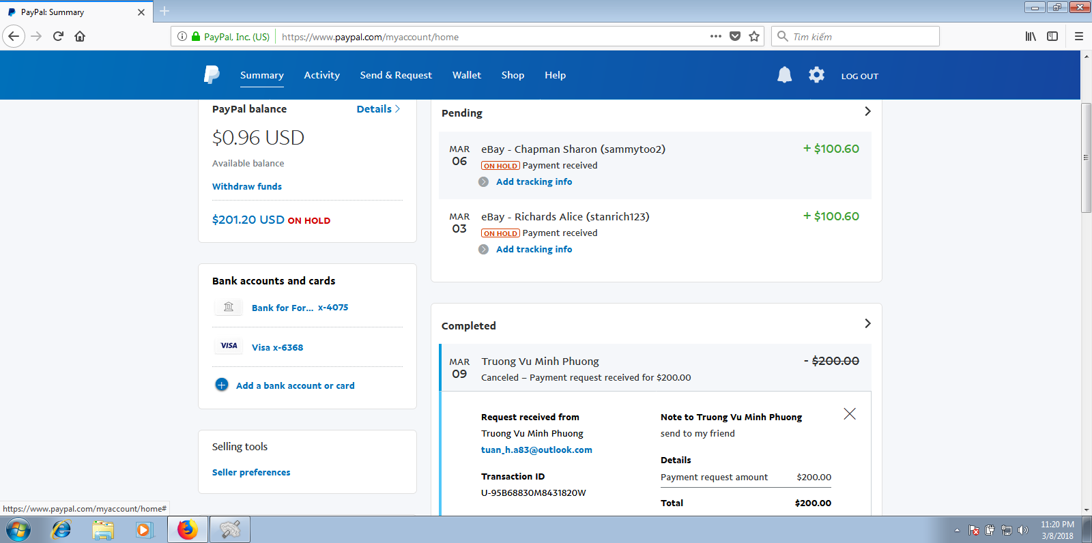Close the transaction details with X
This screenshot has height=543, width=1092.
tap(850, 413)
